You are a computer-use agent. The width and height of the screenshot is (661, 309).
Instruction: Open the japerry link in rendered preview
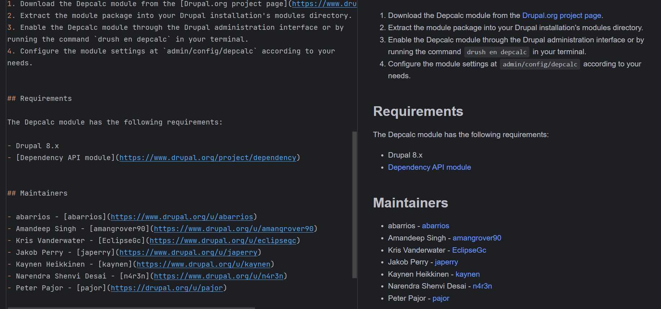446,262
